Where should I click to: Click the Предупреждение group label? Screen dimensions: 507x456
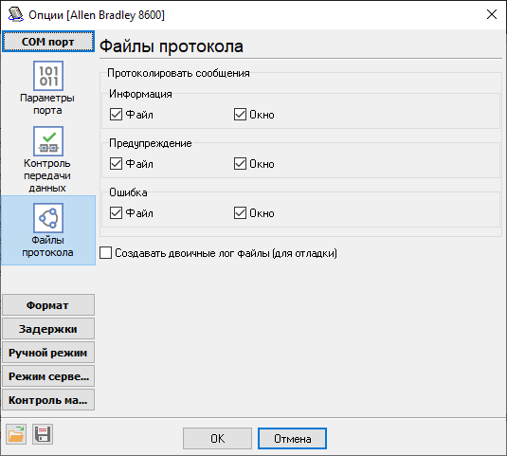click(x=151, y=143)
